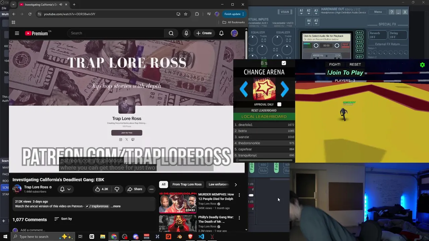Image resolution: width=429 pixels, height=241 pixels.
Task: Go back in Chrome browser
Action: point(14,14)
